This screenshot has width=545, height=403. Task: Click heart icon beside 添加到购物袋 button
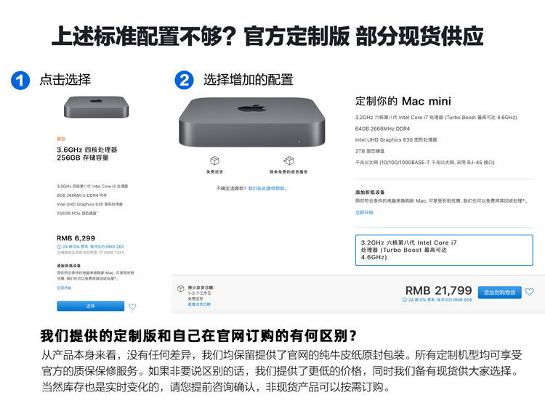(x=529, y=292)
